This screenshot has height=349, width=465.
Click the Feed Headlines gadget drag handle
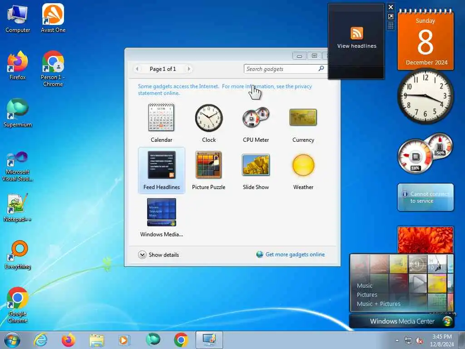(x=391, y=26)
